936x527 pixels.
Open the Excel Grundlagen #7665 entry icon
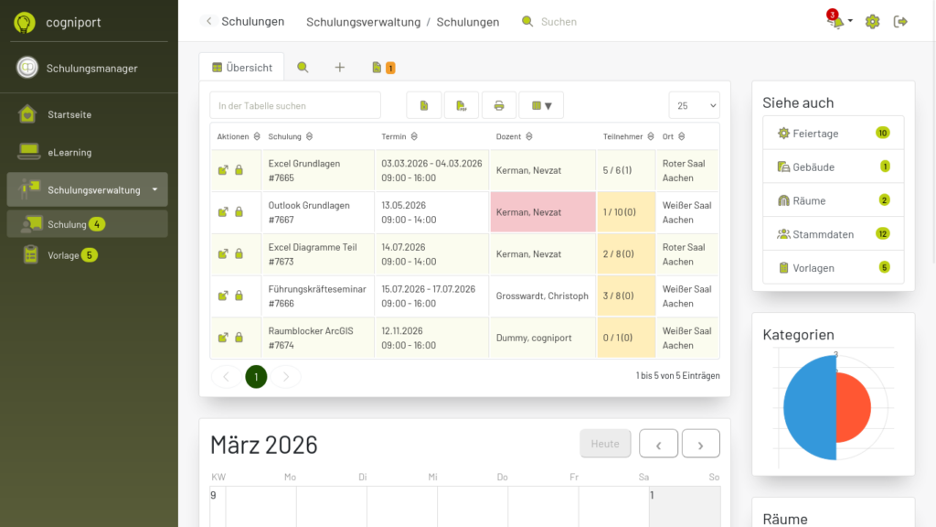tap(223, 170)
